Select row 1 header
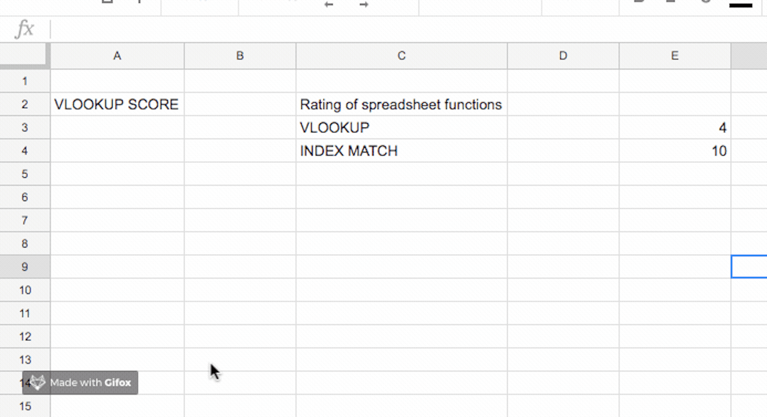767x417 pixels. point(25,81)
